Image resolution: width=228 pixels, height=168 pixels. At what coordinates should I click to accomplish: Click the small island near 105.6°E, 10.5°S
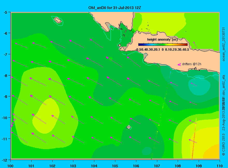(129, 127)
